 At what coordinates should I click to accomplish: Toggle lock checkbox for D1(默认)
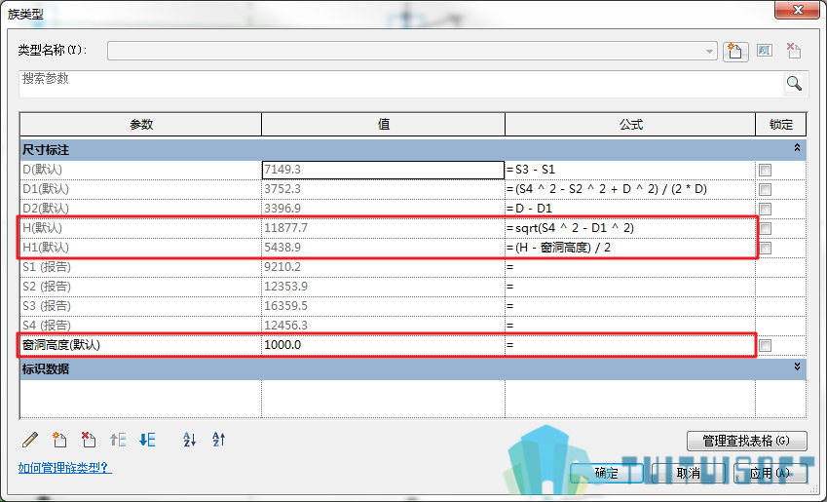(x=766, y=189)
